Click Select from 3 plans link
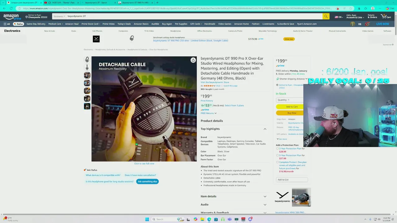 point(234,105)
